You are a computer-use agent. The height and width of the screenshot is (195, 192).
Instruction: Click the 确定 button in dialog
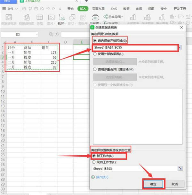coord(153,184)
